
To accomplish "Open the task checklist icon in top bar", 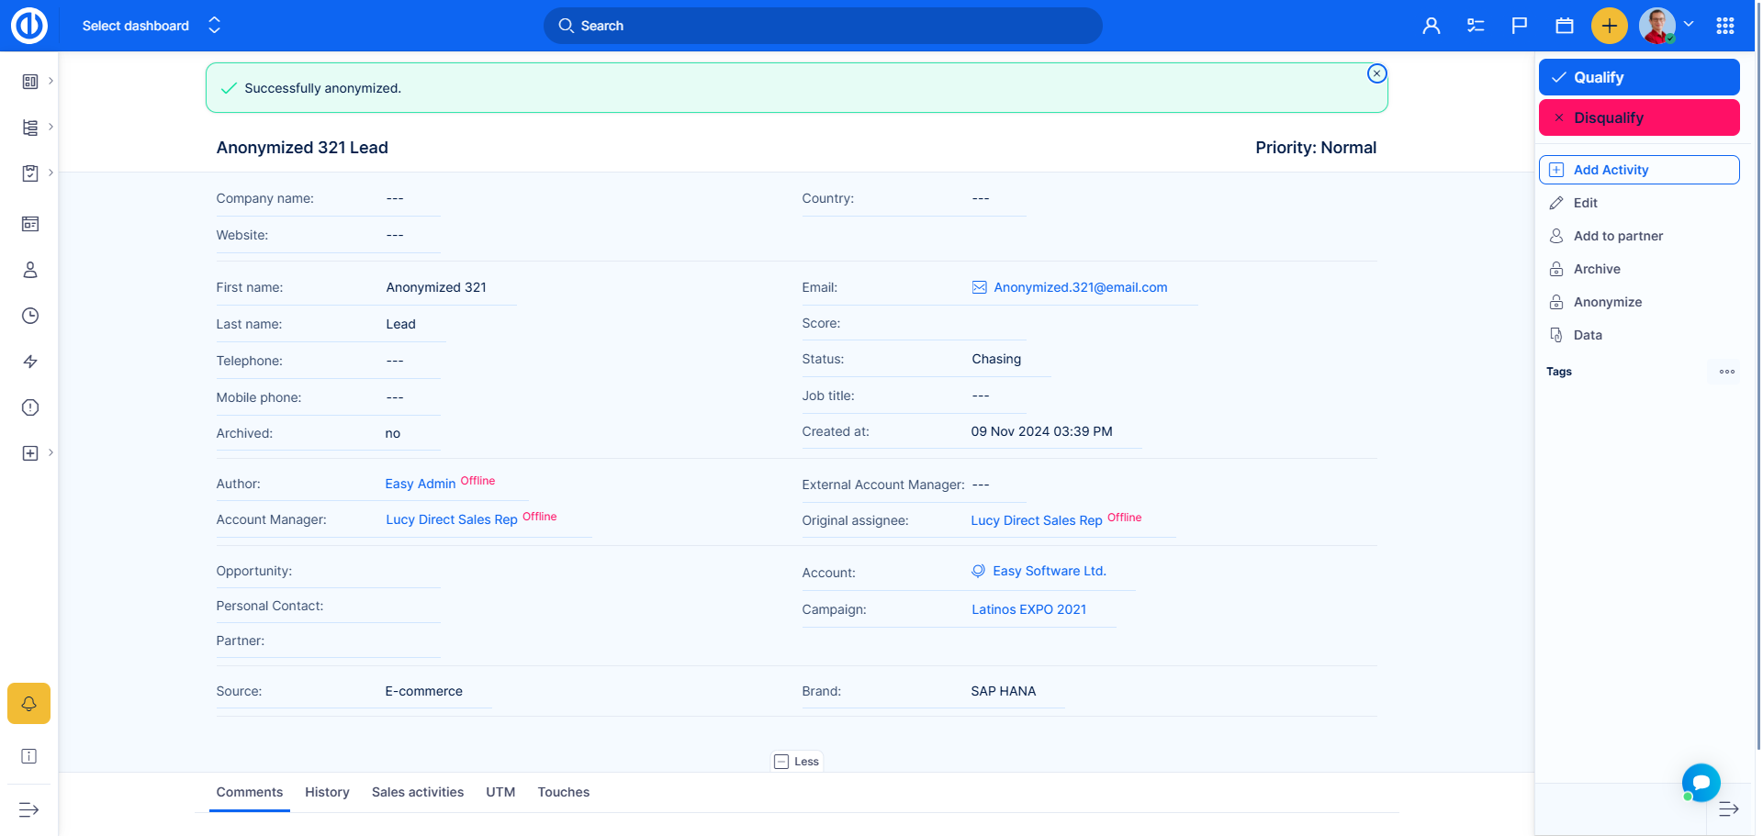I will pos(1476,26).
